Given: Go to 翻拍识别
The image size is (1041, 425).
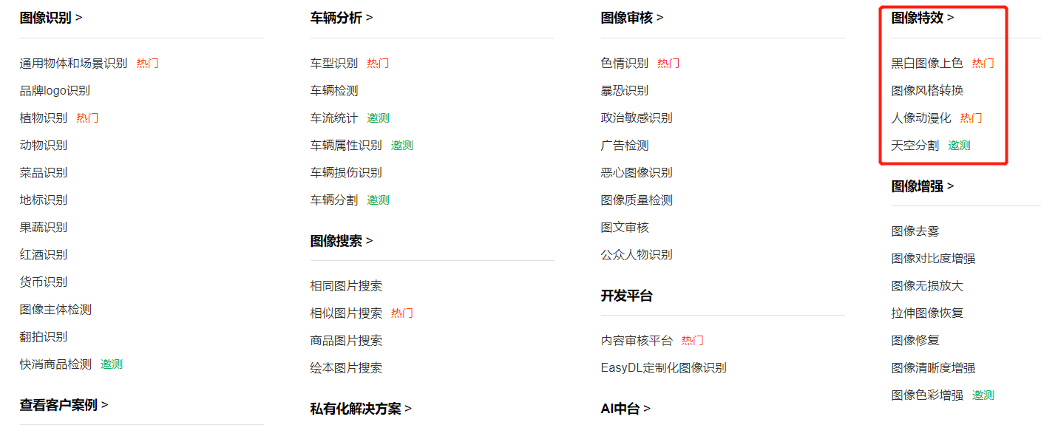Looking at the screenshot, I should click(43, 337).
